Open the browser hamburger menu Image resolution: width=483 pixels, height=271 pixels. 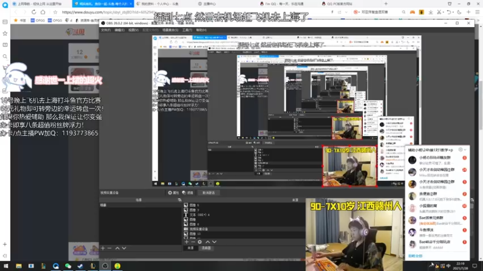click(x=478, y=12)
